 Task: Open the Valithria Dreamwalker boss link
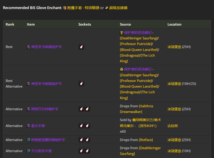tap(137, 109)
